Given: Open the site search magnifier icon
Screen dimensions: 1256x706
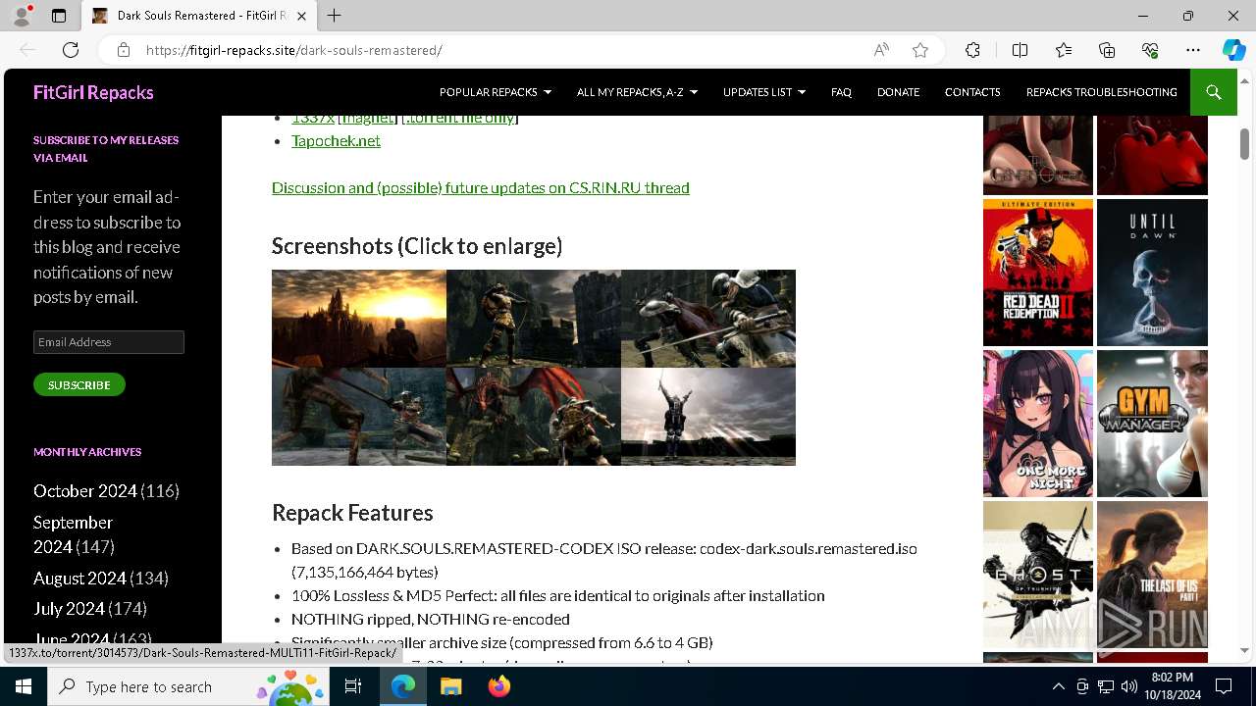Looking at the screenshot, I should (1213, 92).
